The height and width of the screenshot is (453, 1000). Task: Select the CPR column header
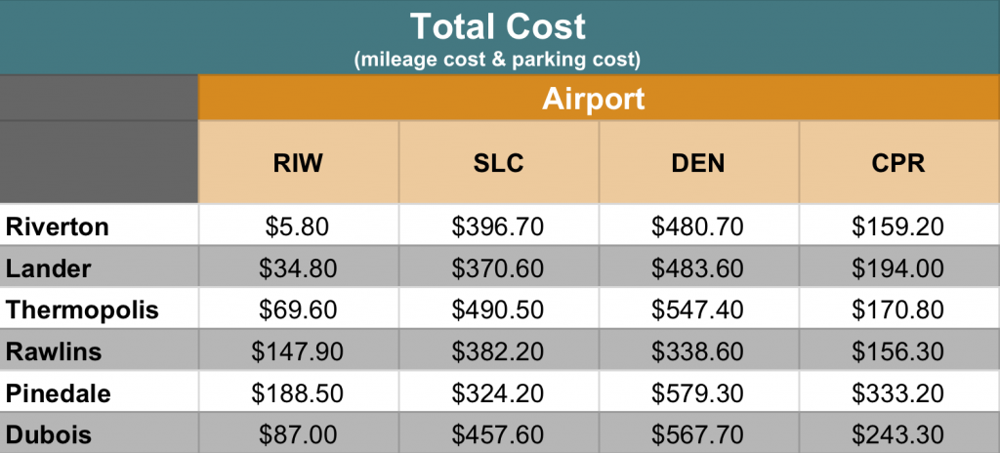[899, 163]
